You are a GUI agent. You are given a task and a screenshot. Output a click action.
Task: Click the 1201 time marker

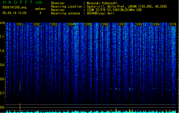point(20,24)
